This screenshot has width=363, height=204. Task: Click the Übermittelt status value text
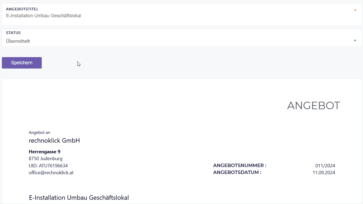click(18, 41)
